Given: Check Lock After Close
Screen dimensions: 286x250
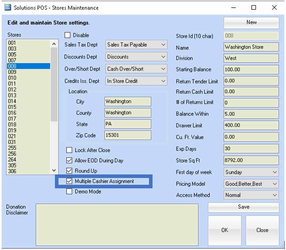Looking at the screenshot, I should click(70, 150).
